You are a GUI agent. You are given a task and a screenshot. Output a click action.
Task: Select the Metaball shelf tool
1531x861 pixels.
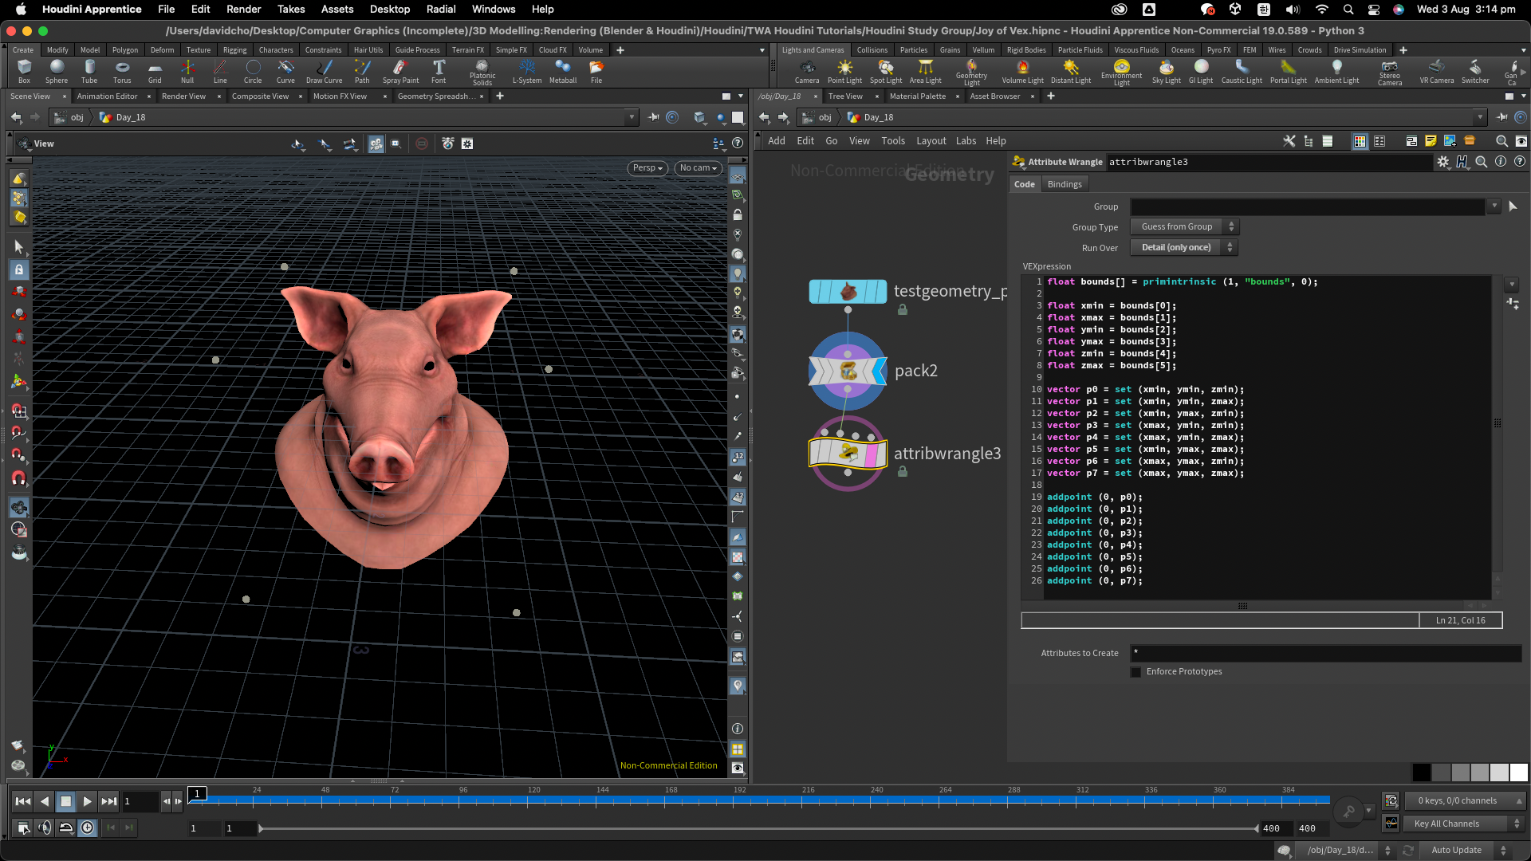[563, 70]
